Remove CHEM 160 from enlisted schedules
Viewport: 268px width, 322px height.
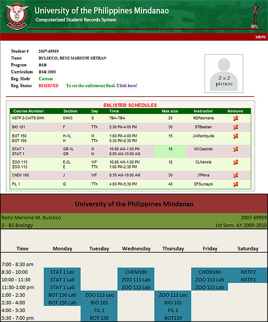click(235, 175)
